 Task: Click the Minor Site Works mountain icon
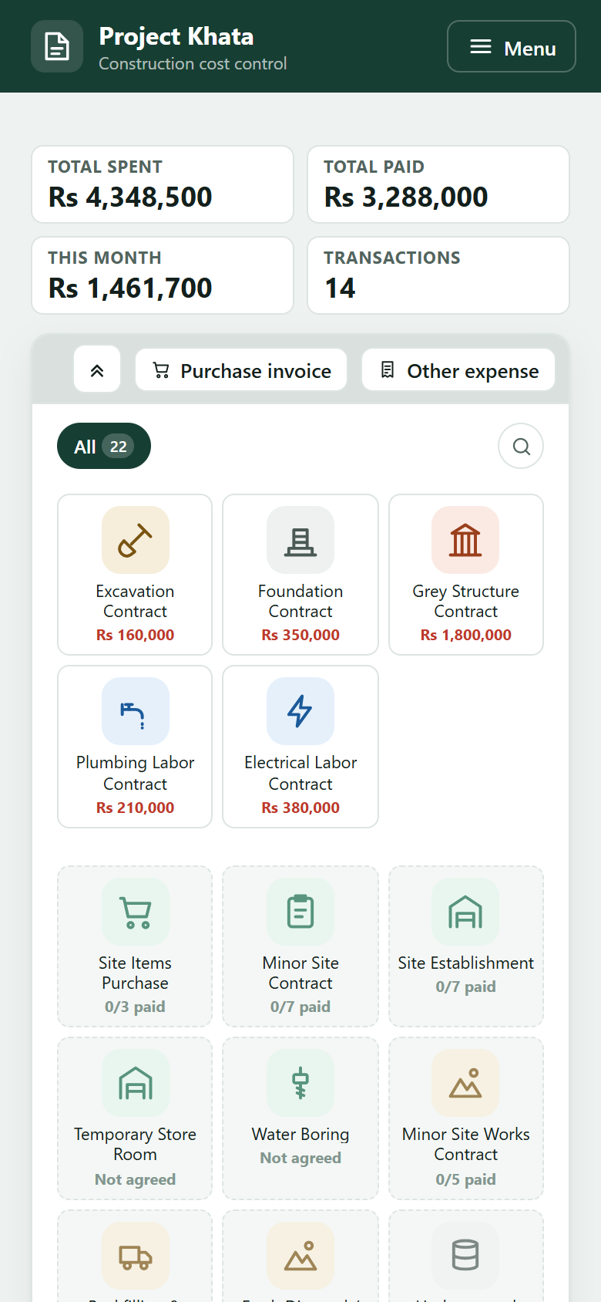point(465,1083)
